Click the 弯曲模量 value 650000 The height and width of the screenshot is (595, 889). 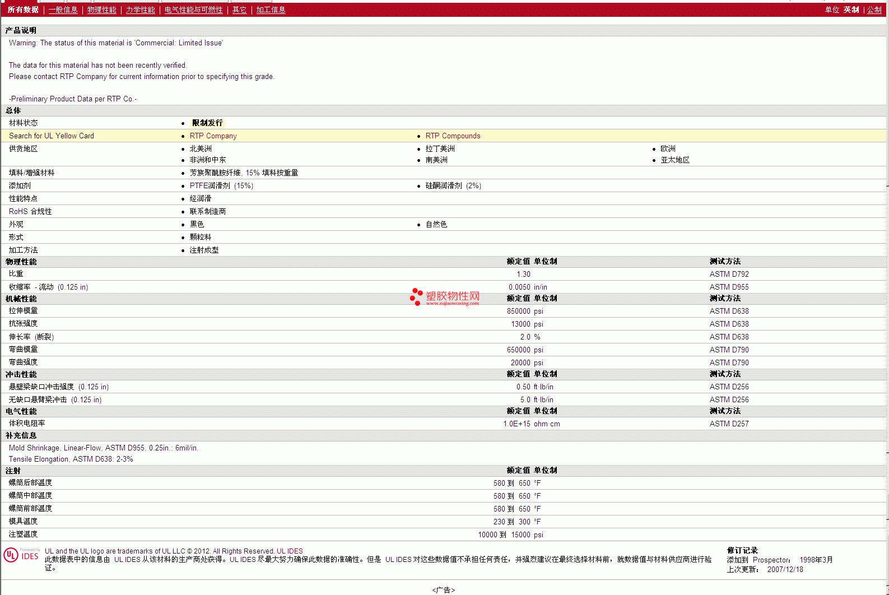[519, 350]
